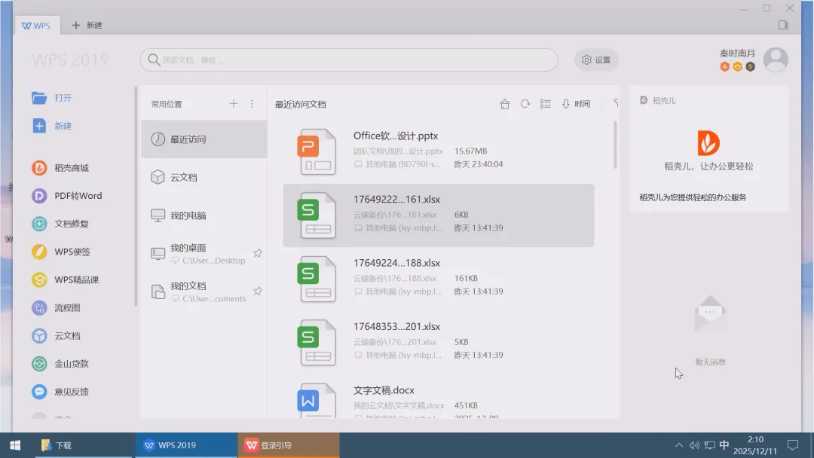Open WPS精品课 courses
The height and width of the screenshot is (458, 814).
pos(65,279)
